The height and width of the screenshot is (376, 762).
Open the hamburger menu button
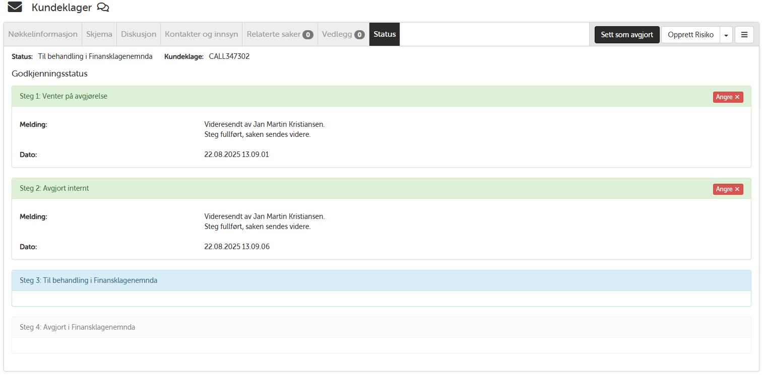[x=744, y=35]
